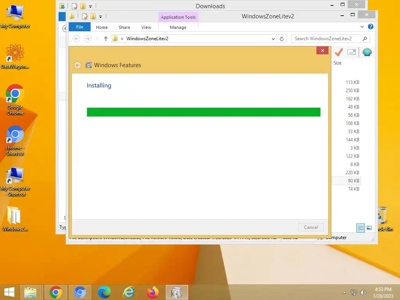Open the Home ribbon tab

pos(102,27)
